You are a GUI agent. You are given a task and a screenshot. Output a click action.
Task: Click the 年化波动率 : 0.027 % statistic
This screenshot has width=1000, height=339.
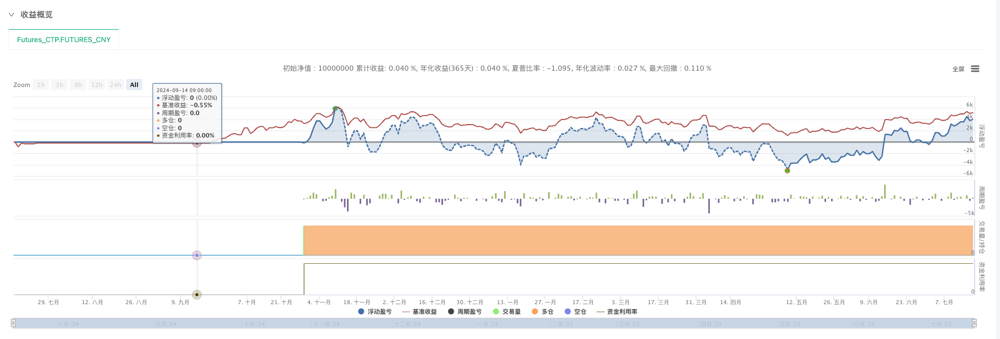[x=611, y=68]
